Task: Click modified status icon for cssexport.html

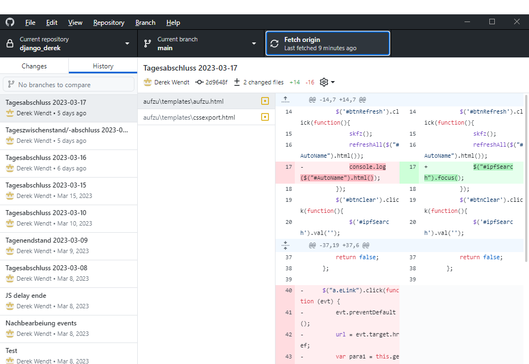Action: (265, 117)
